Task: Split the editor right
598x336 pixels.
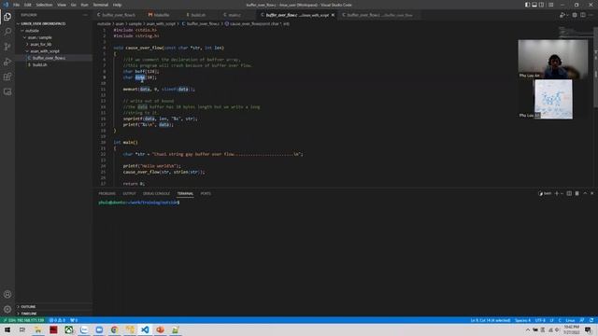Action: coord(583,15)
